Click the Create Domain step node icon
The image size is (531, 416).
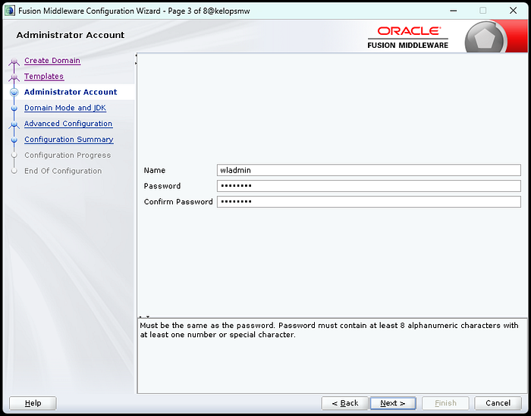[14, 61]
